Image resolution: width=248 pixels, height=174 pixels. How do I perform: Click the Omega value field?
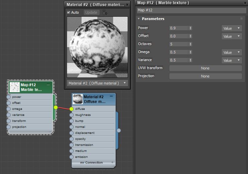tap(179, 52)
